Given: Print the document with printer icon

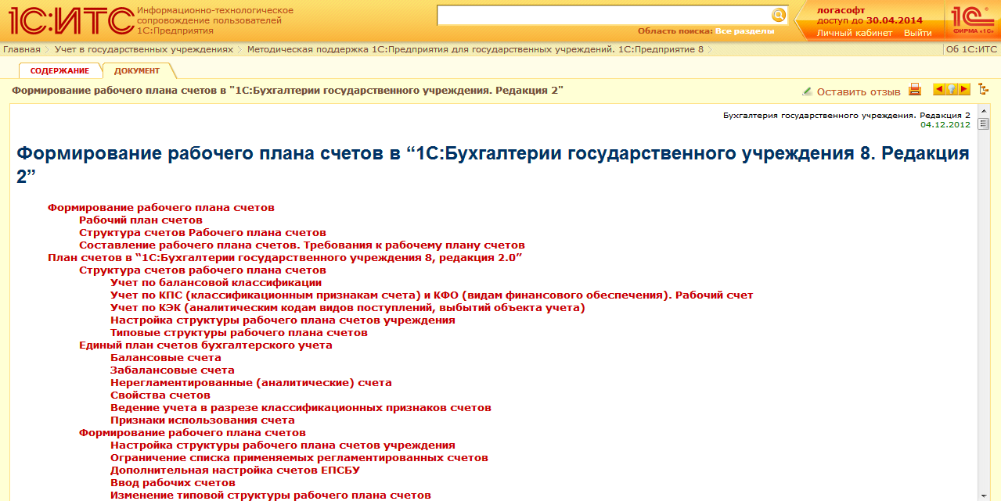Looking at the screenshot, I should (914, 90).
